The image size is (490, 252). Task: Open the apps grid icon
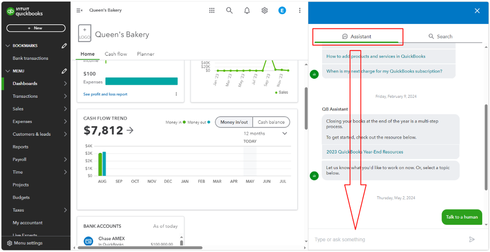(212, 10)
